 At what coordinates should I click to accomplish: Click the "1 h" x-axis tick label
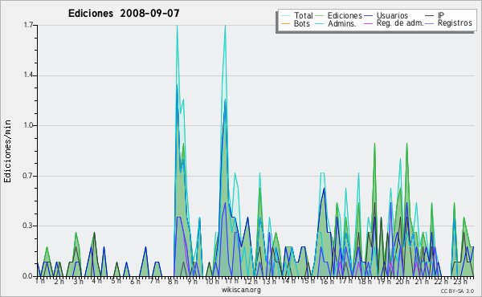coord(40,281)
